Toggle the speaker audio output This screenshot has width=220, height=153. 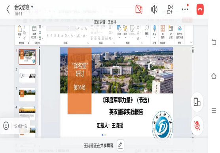pos(154,10)
